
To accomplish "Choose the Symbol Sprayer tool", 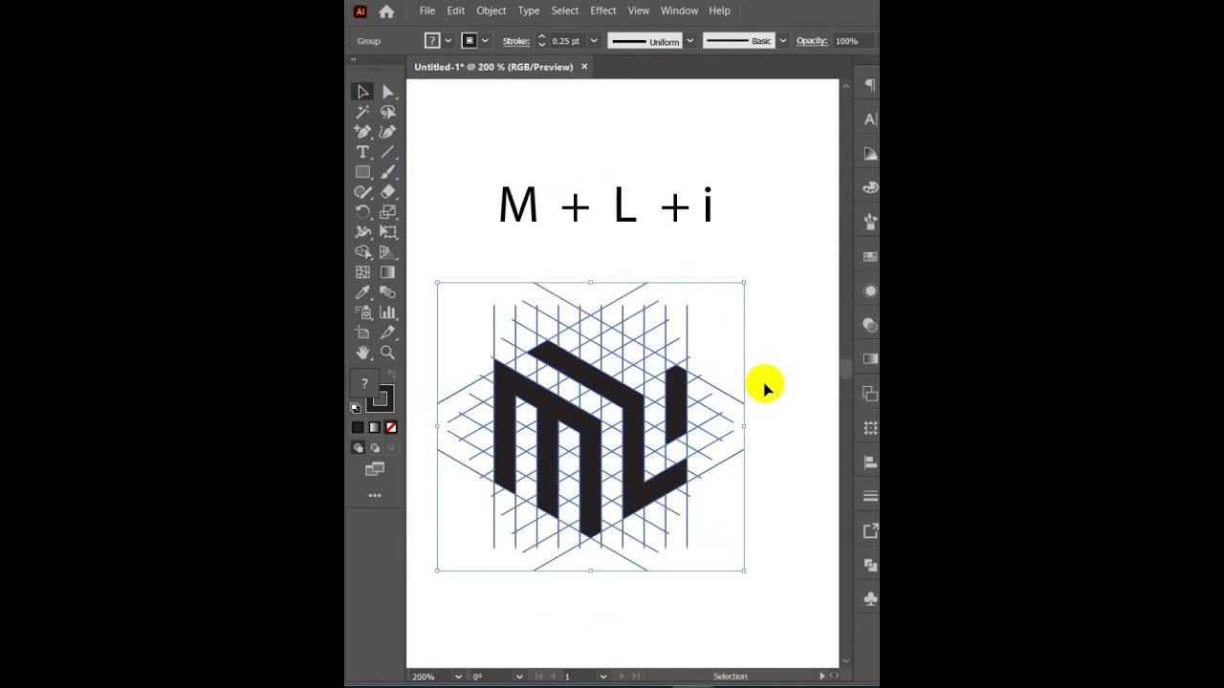I will 362,312.
